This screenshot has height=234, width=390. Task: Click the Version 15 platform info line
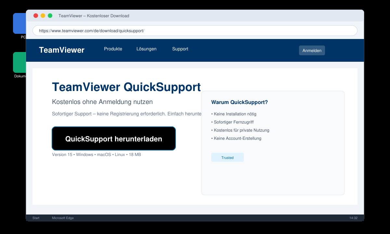pyautogui.click(x=97, y=155)
